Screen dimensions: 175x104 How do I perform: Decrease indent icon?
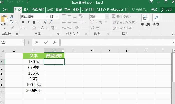64,28
